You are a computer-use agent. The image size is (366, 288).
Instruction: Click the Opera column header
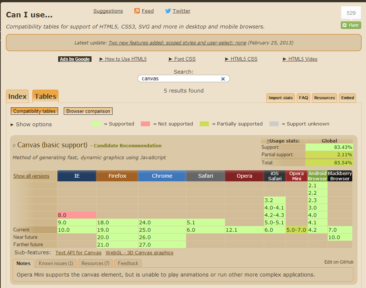tap(244, 176)
